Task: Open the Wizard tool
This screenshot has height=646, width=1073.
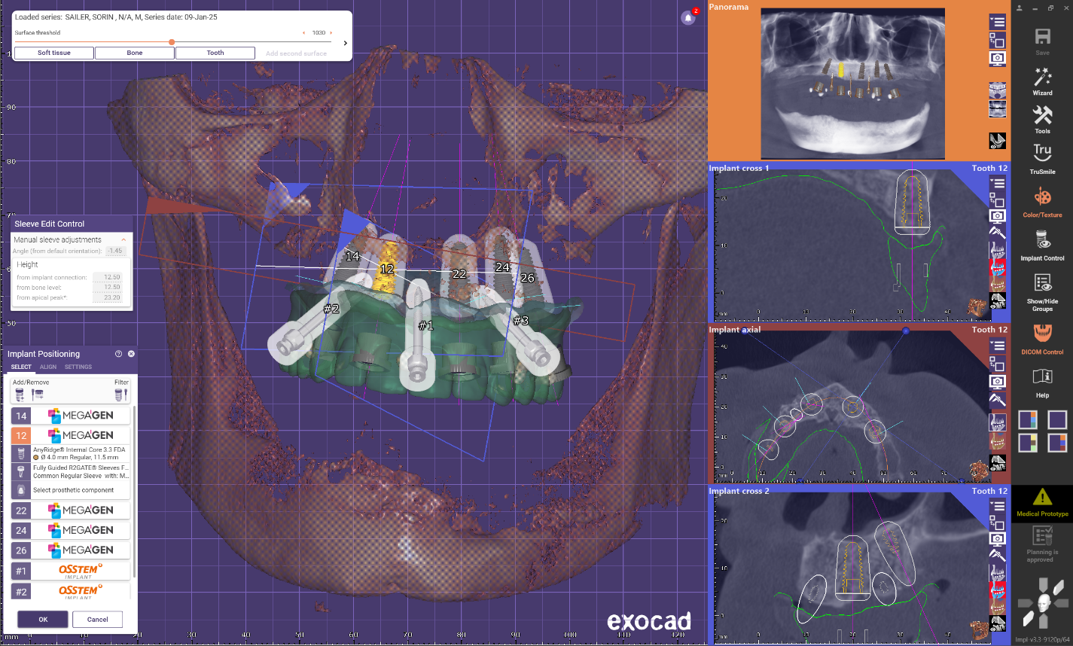Action: pyautogui.click(x=1042, y=80)
